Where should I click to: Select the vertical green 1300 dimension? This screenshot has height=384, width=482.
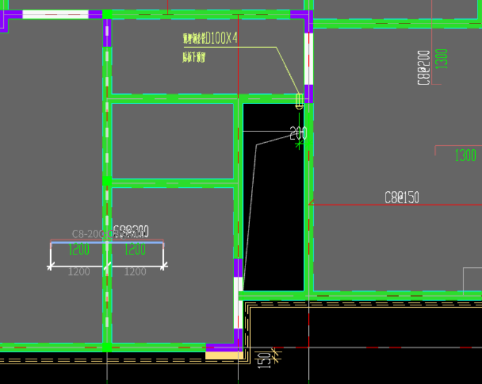441,58
